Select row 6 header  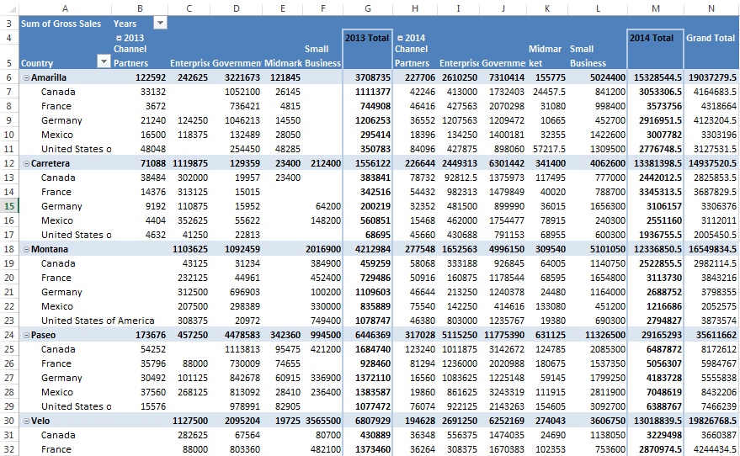[x=9, y=77]
